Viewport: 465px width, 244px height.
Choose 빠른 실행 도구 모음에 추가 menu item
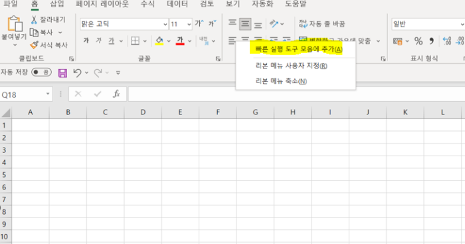pos(296,49)
